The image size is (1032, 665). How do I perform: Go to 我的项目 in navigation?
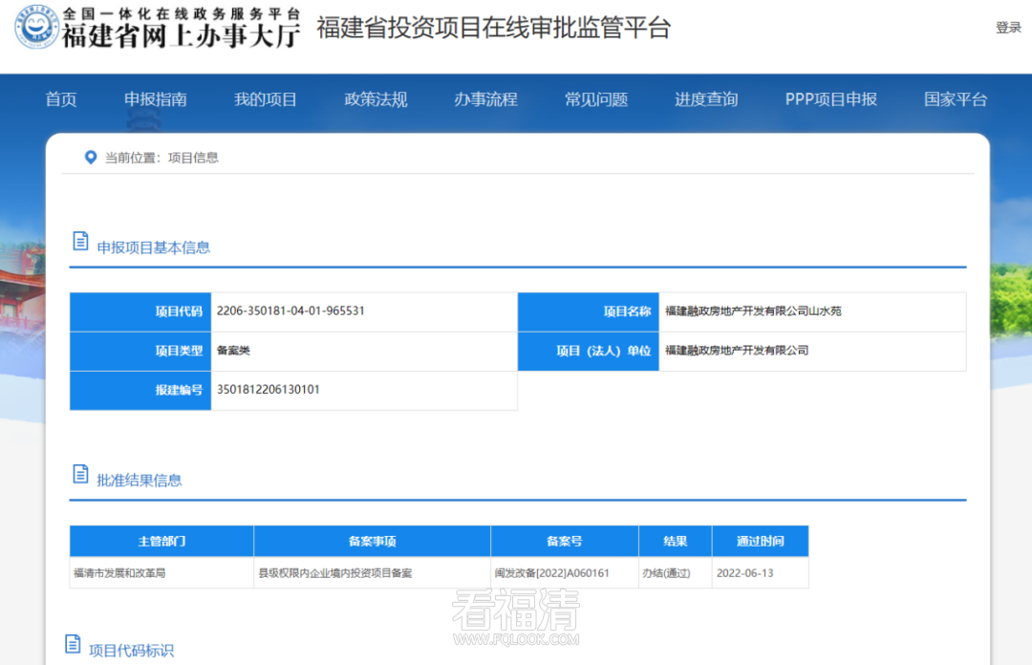tap(266, 99)
